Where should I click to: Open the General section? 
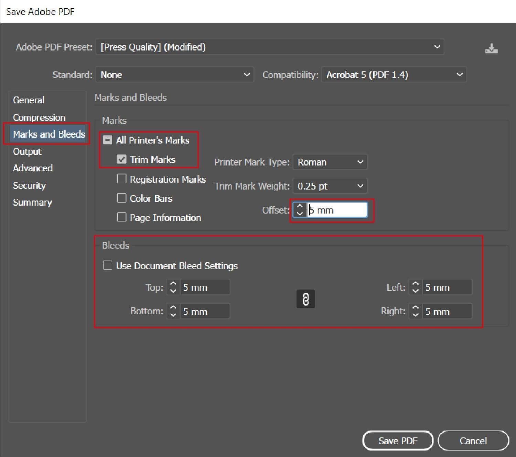29,100
